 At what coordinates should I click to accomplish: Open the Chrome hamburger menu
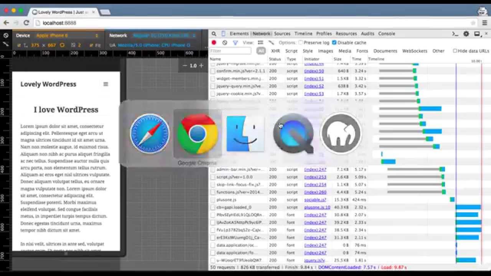pyautogui.click(x=484, y=23)
